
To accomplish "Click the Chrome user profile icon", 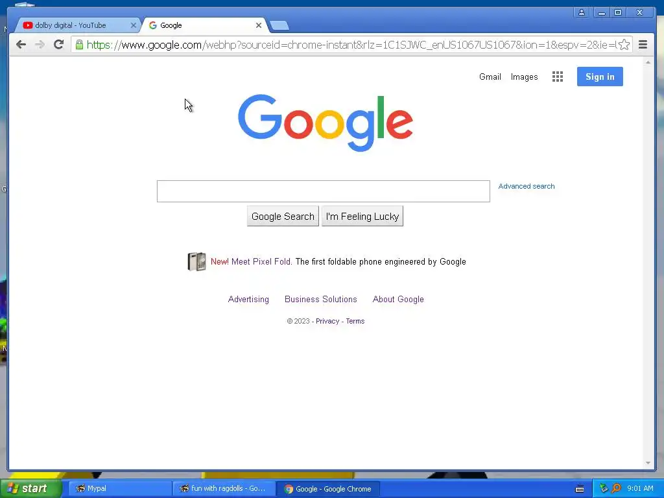I will click(x=582, y=13).
